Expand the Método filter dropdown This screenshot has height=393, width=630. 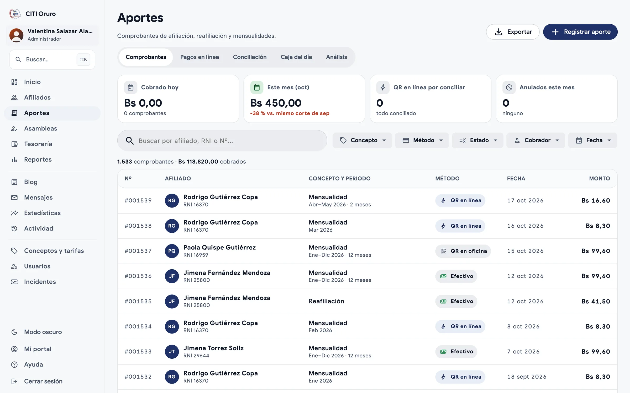pos(422,140)
